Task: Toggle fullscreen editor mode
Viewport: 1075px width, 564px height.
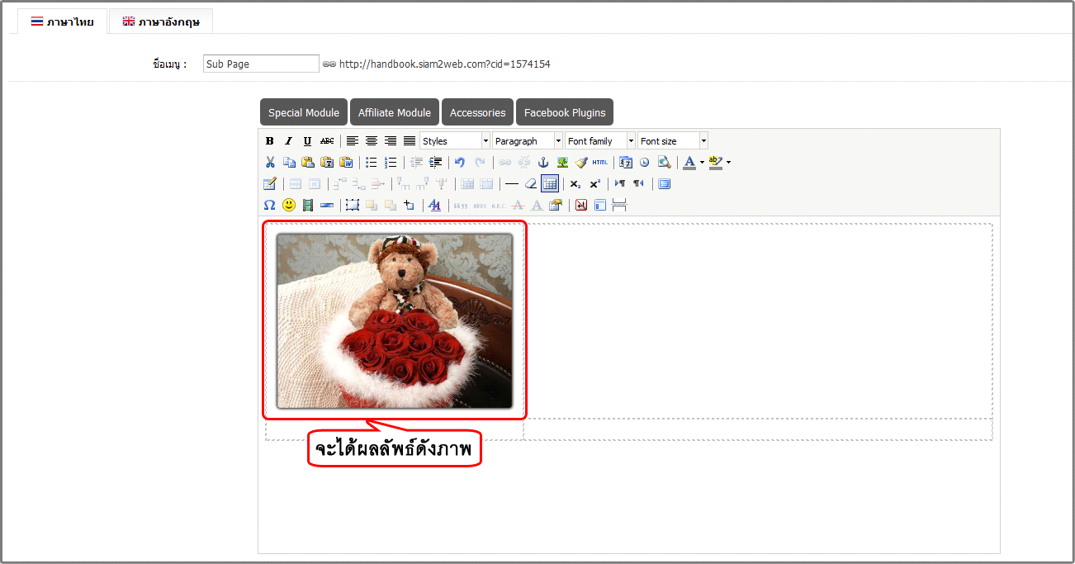Action: click(665, 183)
